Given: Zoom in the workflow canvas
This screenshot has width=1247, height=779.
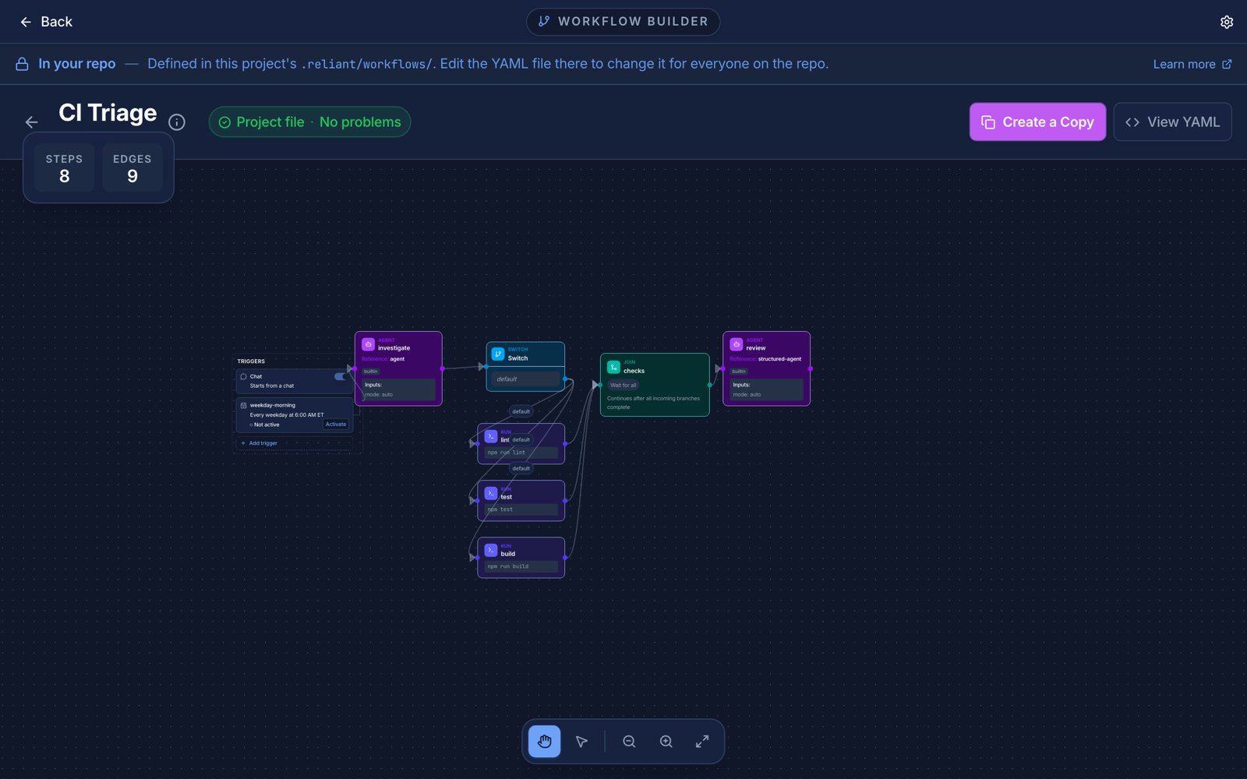Looking at the screenshot, I should [666, 742].
